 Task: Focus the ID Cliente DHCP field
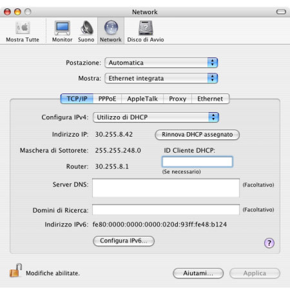(197, 162)
